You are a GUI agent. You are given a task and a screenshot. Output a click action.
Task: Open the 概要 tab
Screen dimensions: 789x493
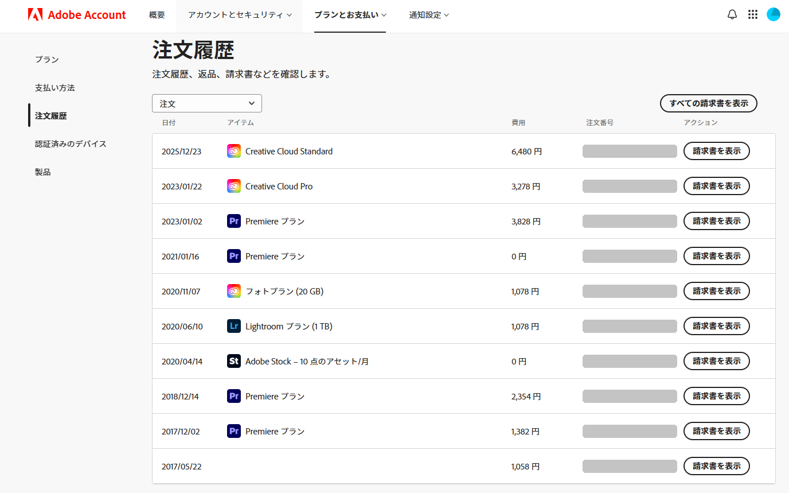tap(157, 15)
